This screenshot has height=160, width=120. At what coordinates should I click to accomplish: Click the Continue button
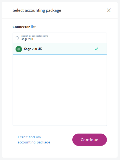pyautogui.click(x=89, y=140)
